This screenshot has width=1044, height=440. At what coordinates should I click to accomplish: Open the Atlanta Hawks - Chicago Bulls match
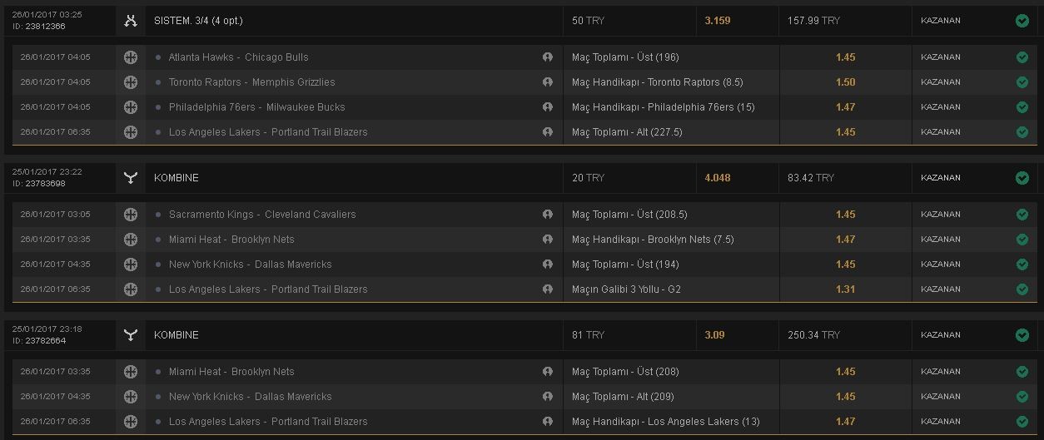click(238, 57)
